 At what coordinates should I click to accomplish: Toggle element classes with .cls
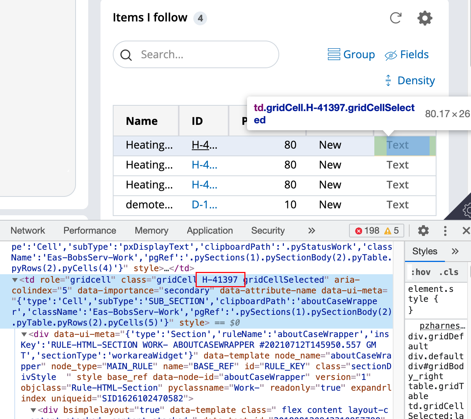pos(448,272)
